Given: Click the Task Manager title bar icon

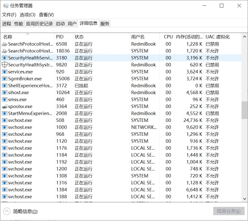Looking at the screenshot, I should click(x=6, y=6).
